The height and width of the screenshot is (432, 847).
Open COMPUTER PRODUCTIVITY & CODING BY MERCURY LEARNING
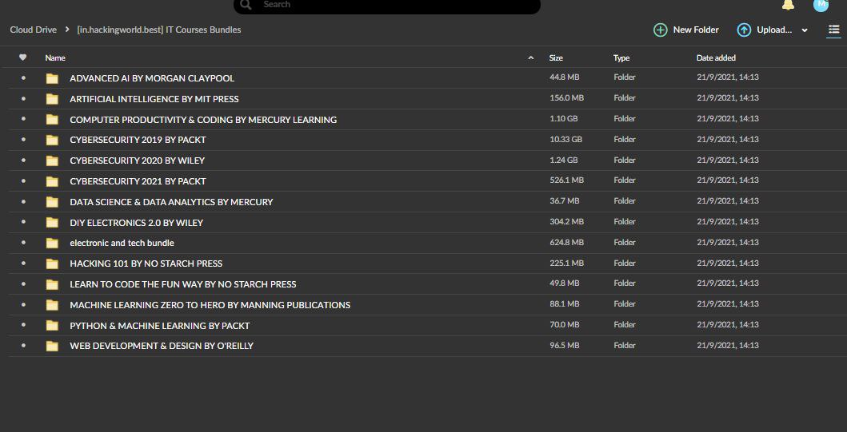point(203,120)
